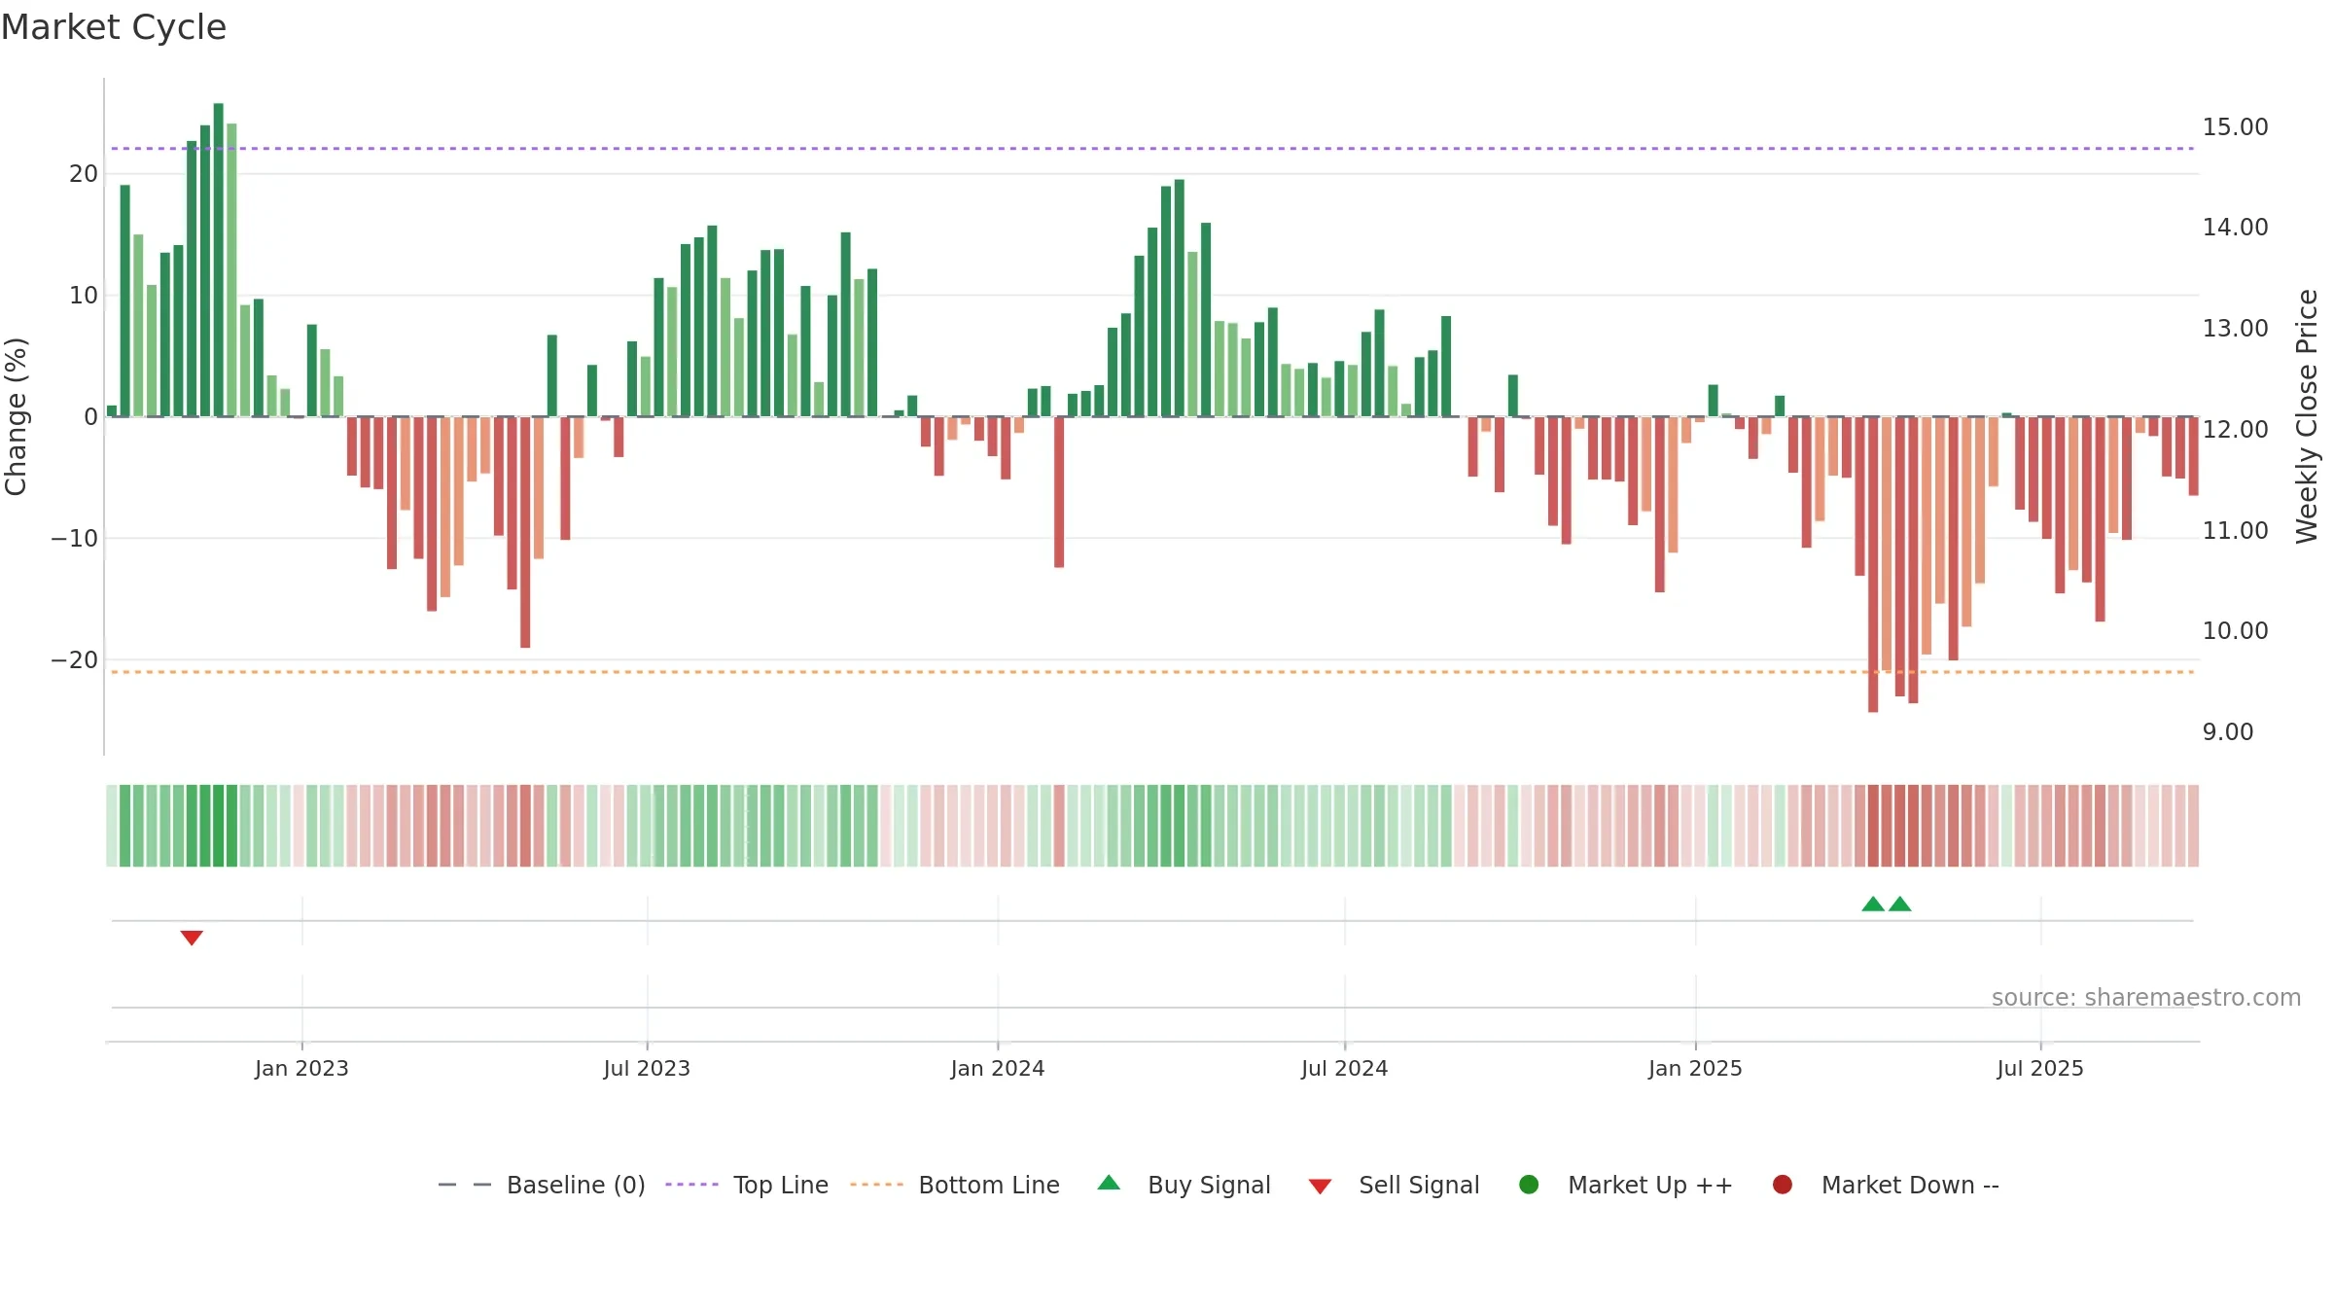Click the source: sharemaestro.com text
This screenshot has width=2334, height=1313.
point(2146,997)
